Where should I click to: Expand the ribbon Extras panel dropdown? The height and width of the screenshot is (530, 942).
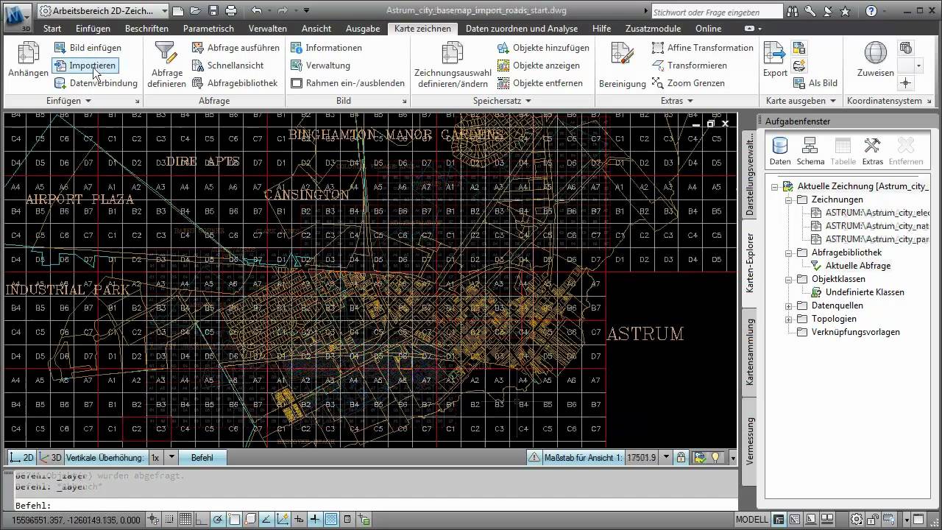pyautogui.click(x=676, y=101)
